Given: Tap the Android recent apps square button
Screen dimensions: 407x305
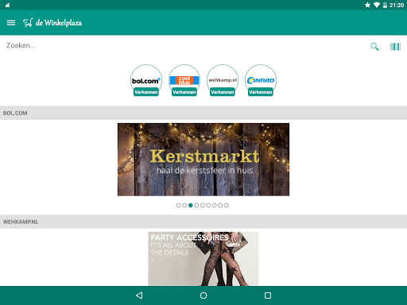Looking at the screenshot, I should 268,295.
